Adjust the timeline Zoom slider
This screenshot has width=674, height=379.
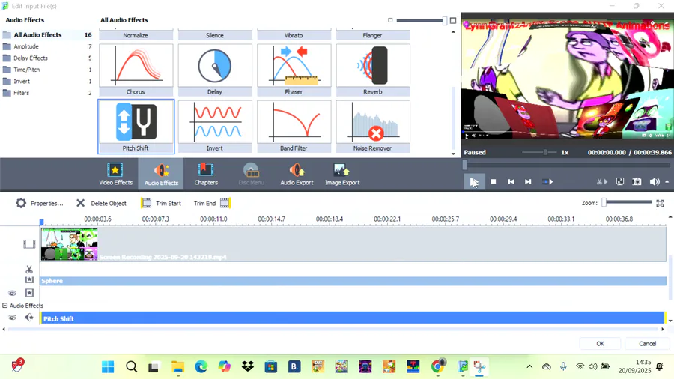(627, 202)
